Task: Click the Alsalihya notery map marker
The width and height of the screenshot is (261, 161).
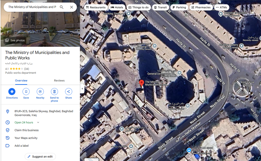Action: click(x=241, y=46)
